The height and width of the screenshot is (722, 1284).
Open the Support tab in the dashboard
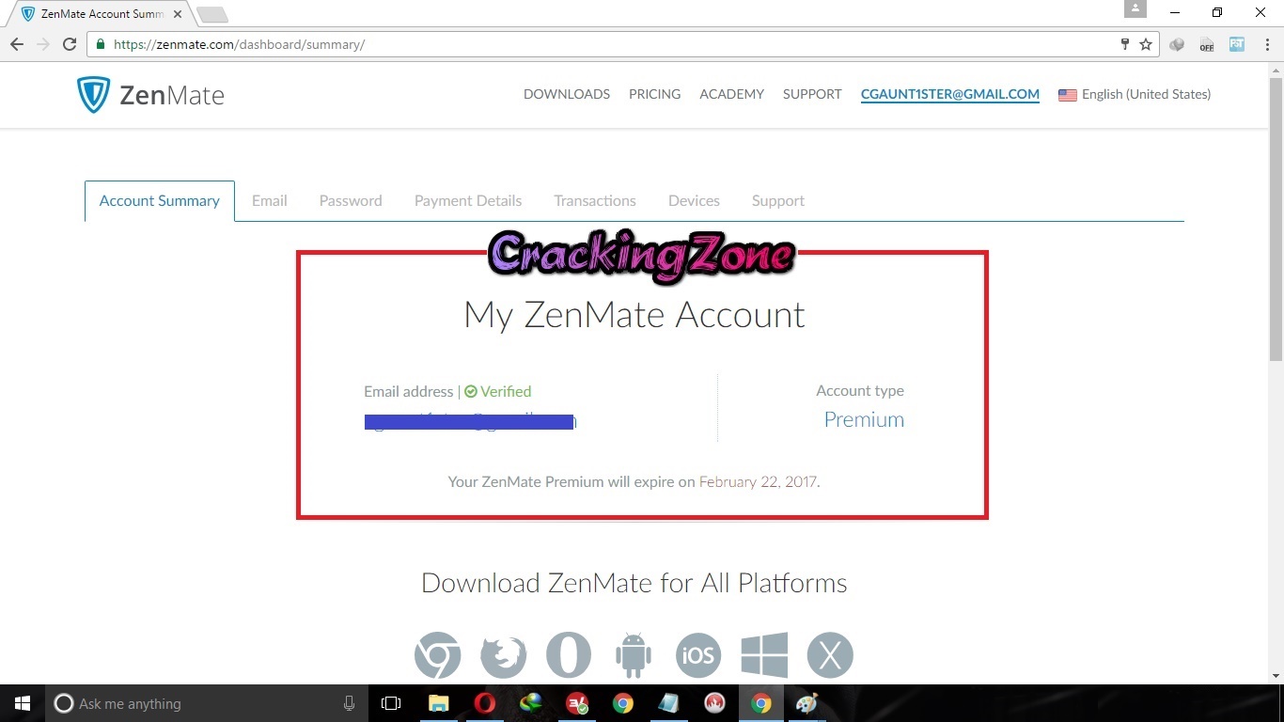pos(778,201)
